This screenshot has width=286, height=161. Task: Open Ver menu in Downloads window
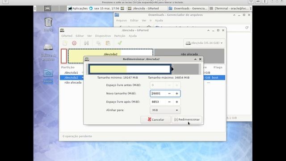[144, 21]
